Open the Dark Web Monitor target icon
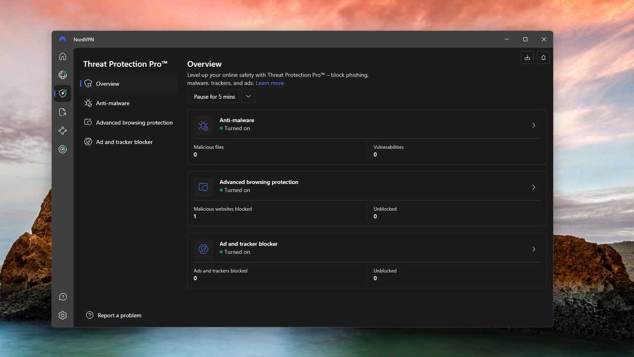The width and height of the screenshot is (634, 357). point(62,149)
